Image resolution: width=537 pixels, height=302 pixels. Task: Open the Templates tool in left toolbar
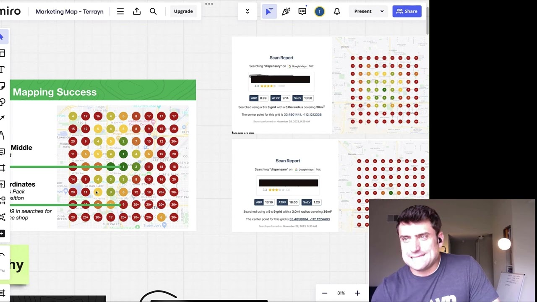click(2, 53)
